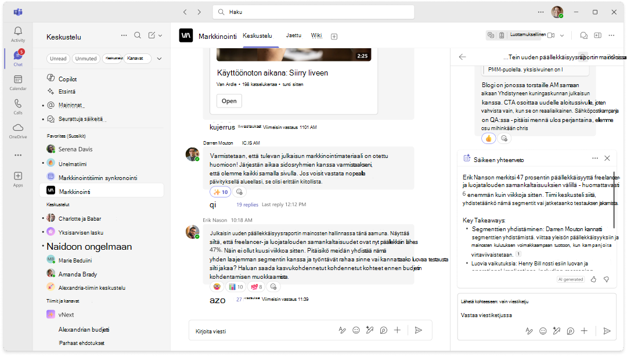Add reaction to Darren Mouton's message
Screen dimensions: 627x356
239,192
